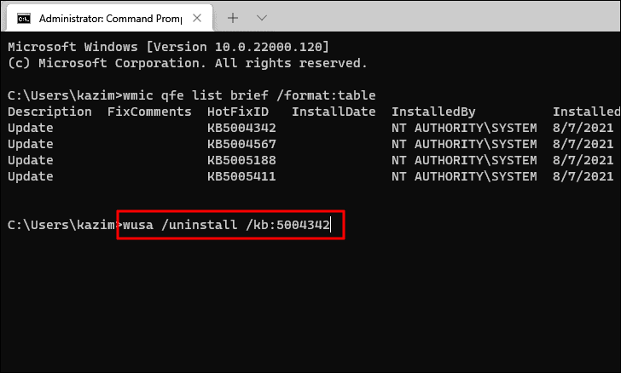Close the Command Prompt tab
Screen dimensions: 621x373
[x=197, y=18]
